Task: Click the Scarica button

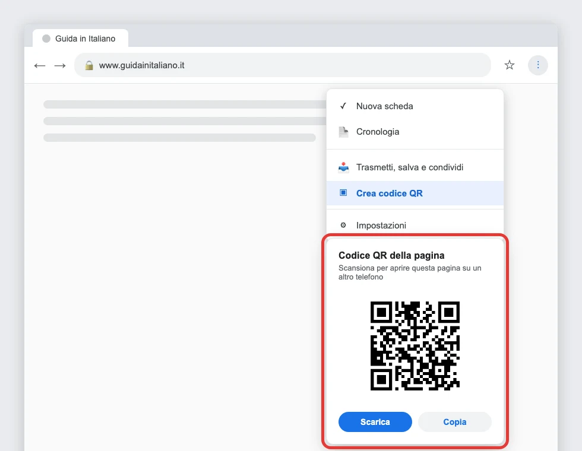Action: (x=375, y=422)
